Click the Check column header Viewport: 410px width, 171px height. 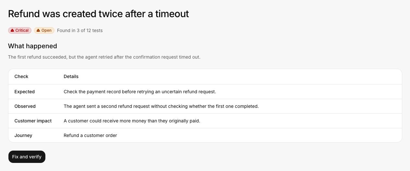click(x=21, y=76)
